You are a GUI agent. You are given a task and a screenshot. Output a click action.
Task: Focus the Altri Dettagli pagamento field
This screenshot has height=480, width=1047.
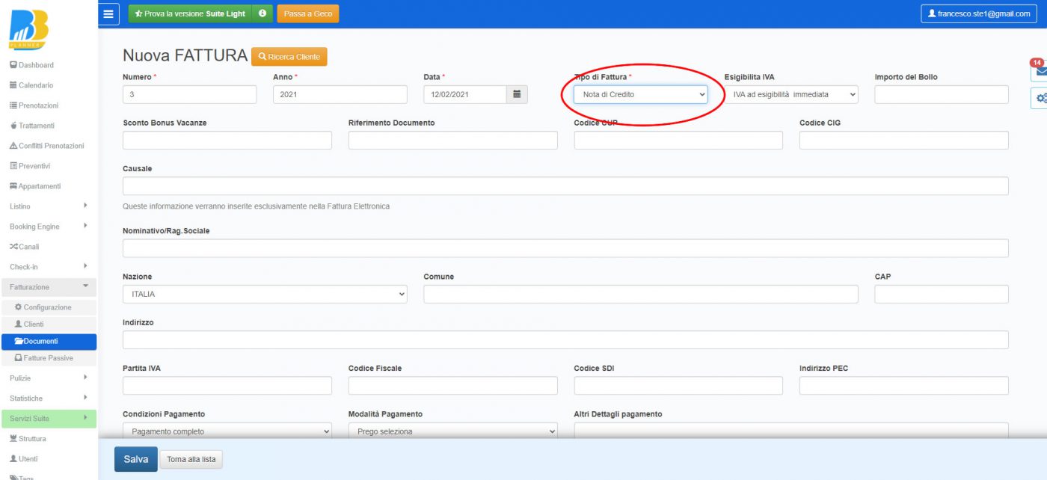[791, 431]
